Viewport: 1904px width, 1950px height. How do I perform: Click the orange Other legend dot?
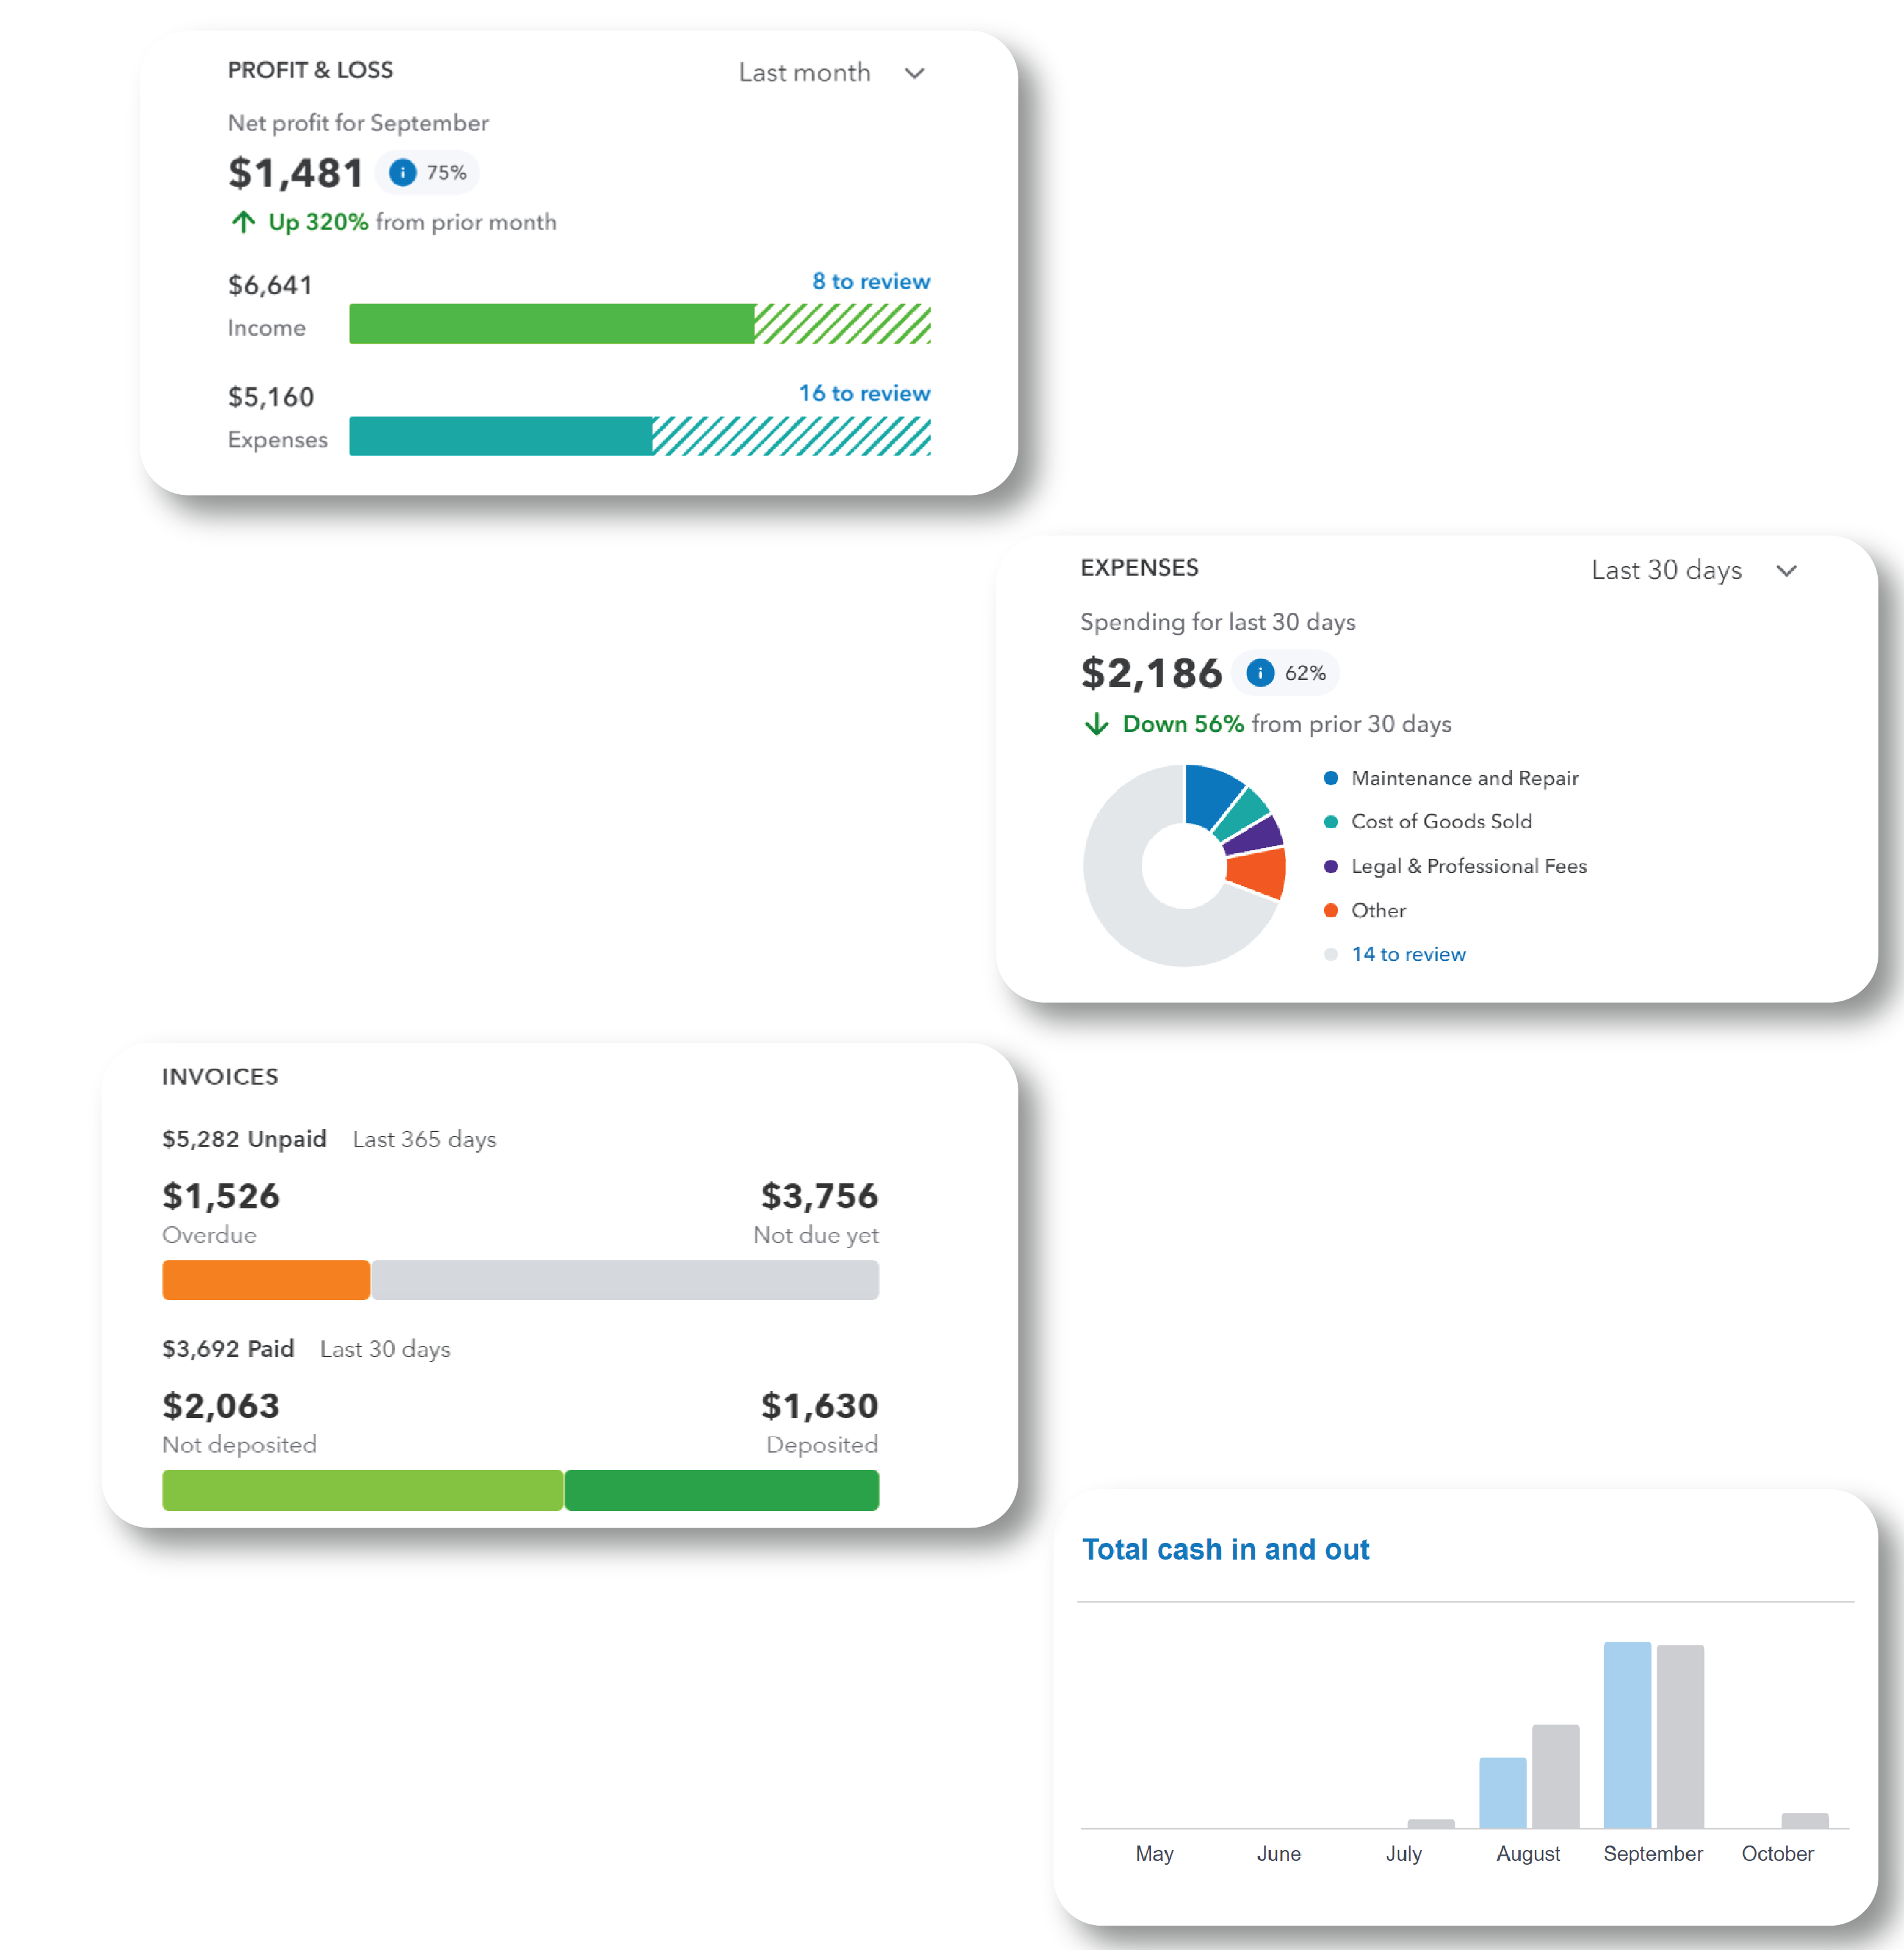point(1331,910)
